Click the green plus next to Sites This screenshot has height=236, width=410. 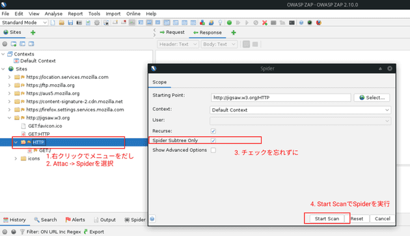point(33,33)
